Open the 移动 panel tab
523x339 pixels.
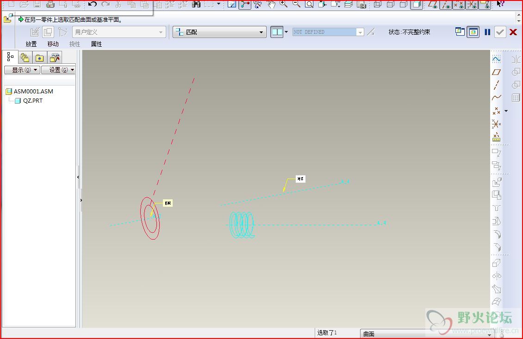(x=53, y=44)
